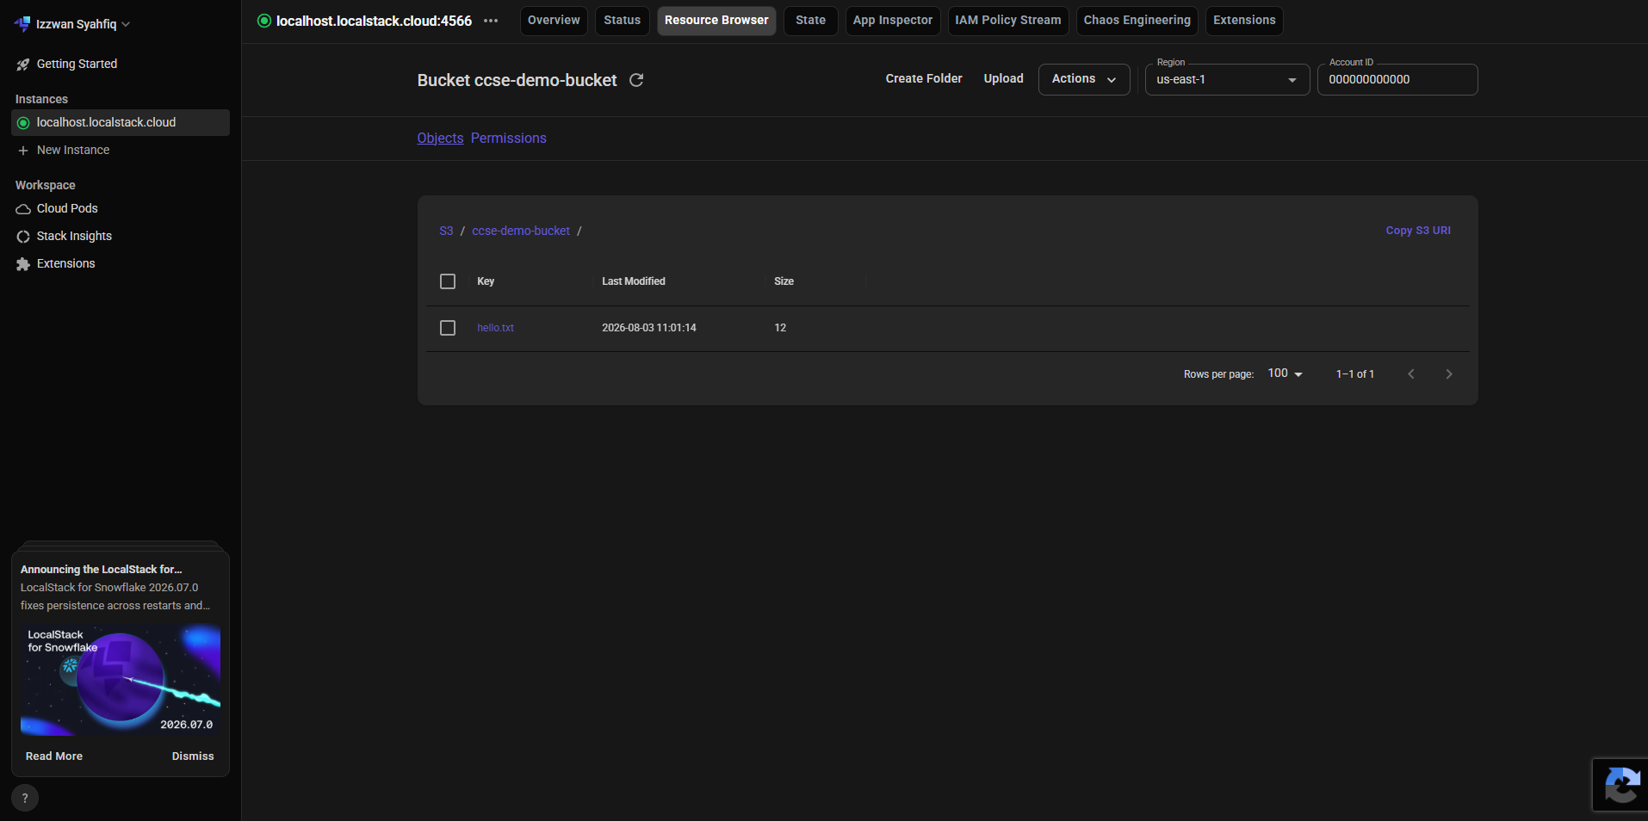Change the rows per page value

click(x=1286, y=373)
